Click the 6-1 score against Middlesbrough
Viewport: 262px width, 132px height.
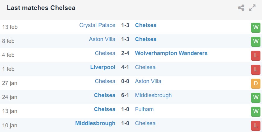[x=125, y=95]
